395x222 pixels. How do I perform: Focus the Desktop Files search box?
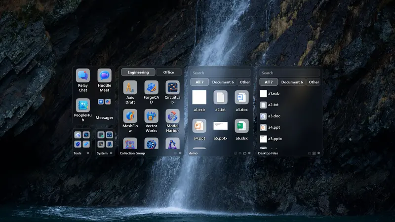(289, 73)
